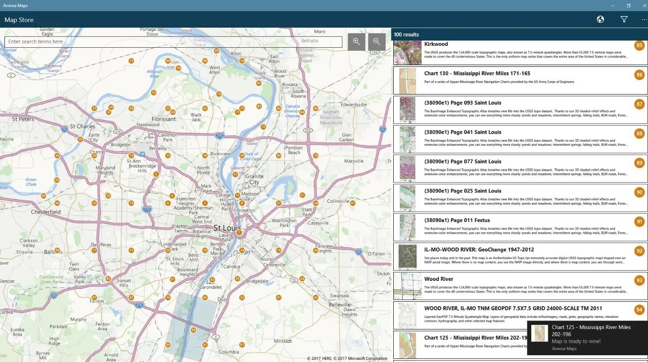
Task: Select map marker 97 near Fenton
Action: 94,297
